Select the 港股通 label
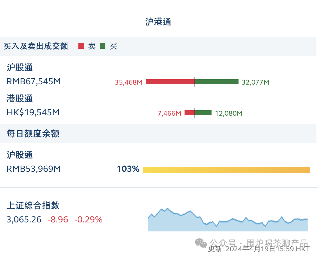The image size is (318, 256). (x=20, y=99)
